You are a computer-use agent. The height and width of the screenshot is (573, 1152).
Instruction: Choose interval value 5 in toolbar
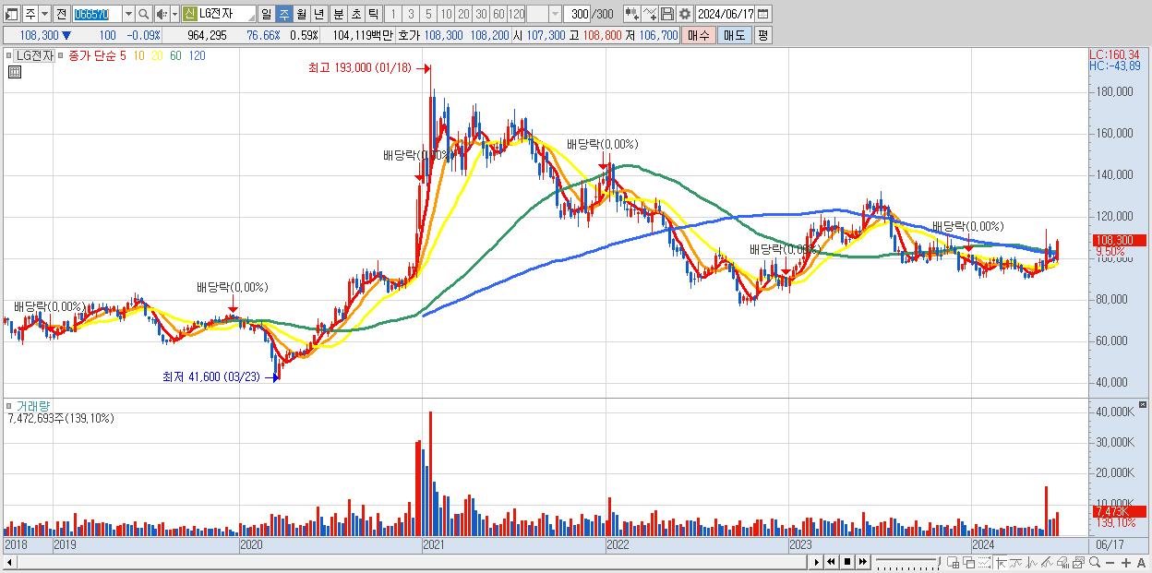[x=428, y=14]
